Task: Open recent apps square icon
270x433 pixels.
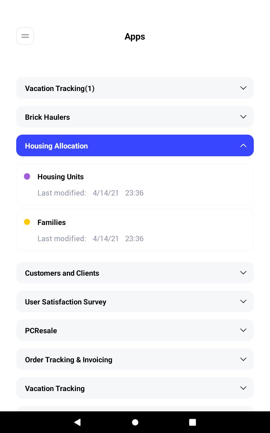Action: [x=192, y=422]
